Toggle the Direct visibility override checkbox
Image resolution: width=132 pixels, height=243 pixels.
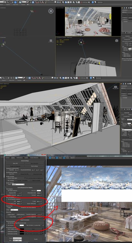click(7, 229)
